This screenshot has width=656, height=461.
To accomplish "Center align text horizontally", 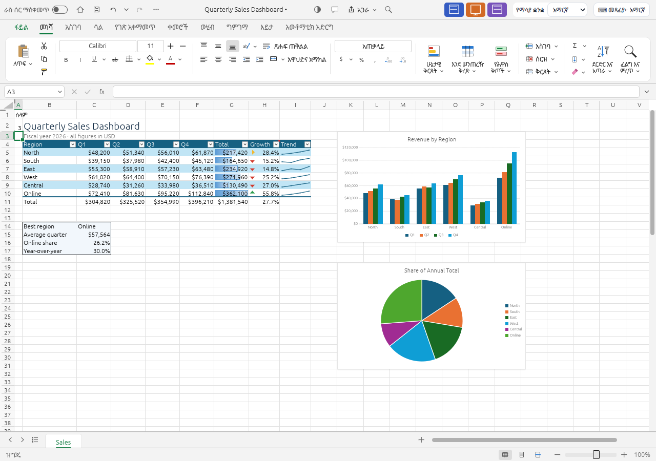I will click(x=218, y=59).
